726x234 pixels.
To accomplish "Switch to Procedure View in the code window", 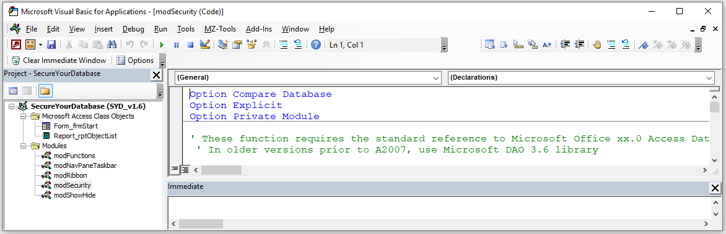I will (x=175, y=170).
